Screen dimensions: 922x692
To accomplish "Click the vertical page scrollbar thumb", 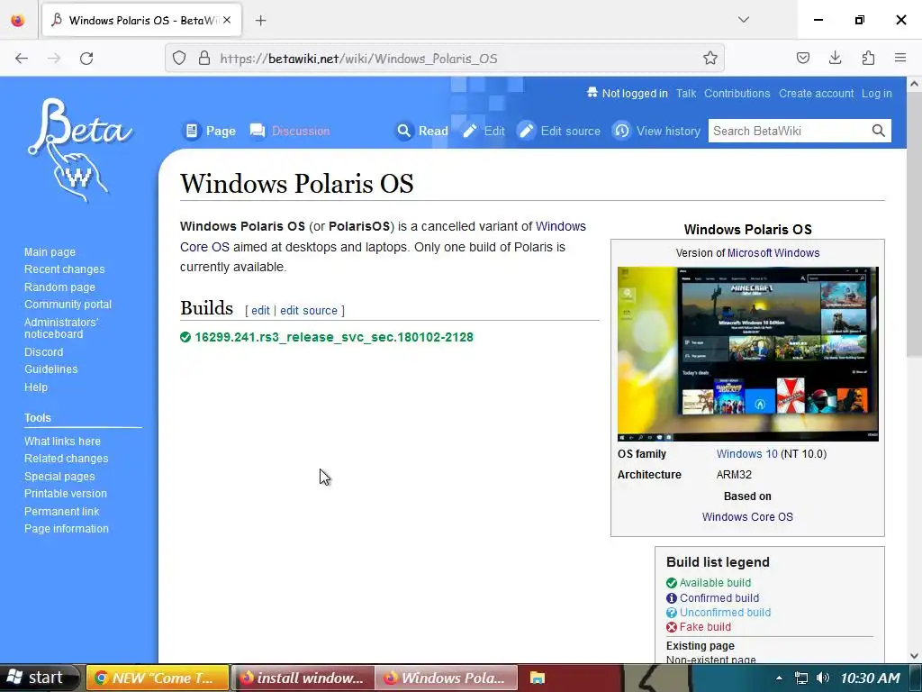I will pyautogui.click(x=914, y=223).
